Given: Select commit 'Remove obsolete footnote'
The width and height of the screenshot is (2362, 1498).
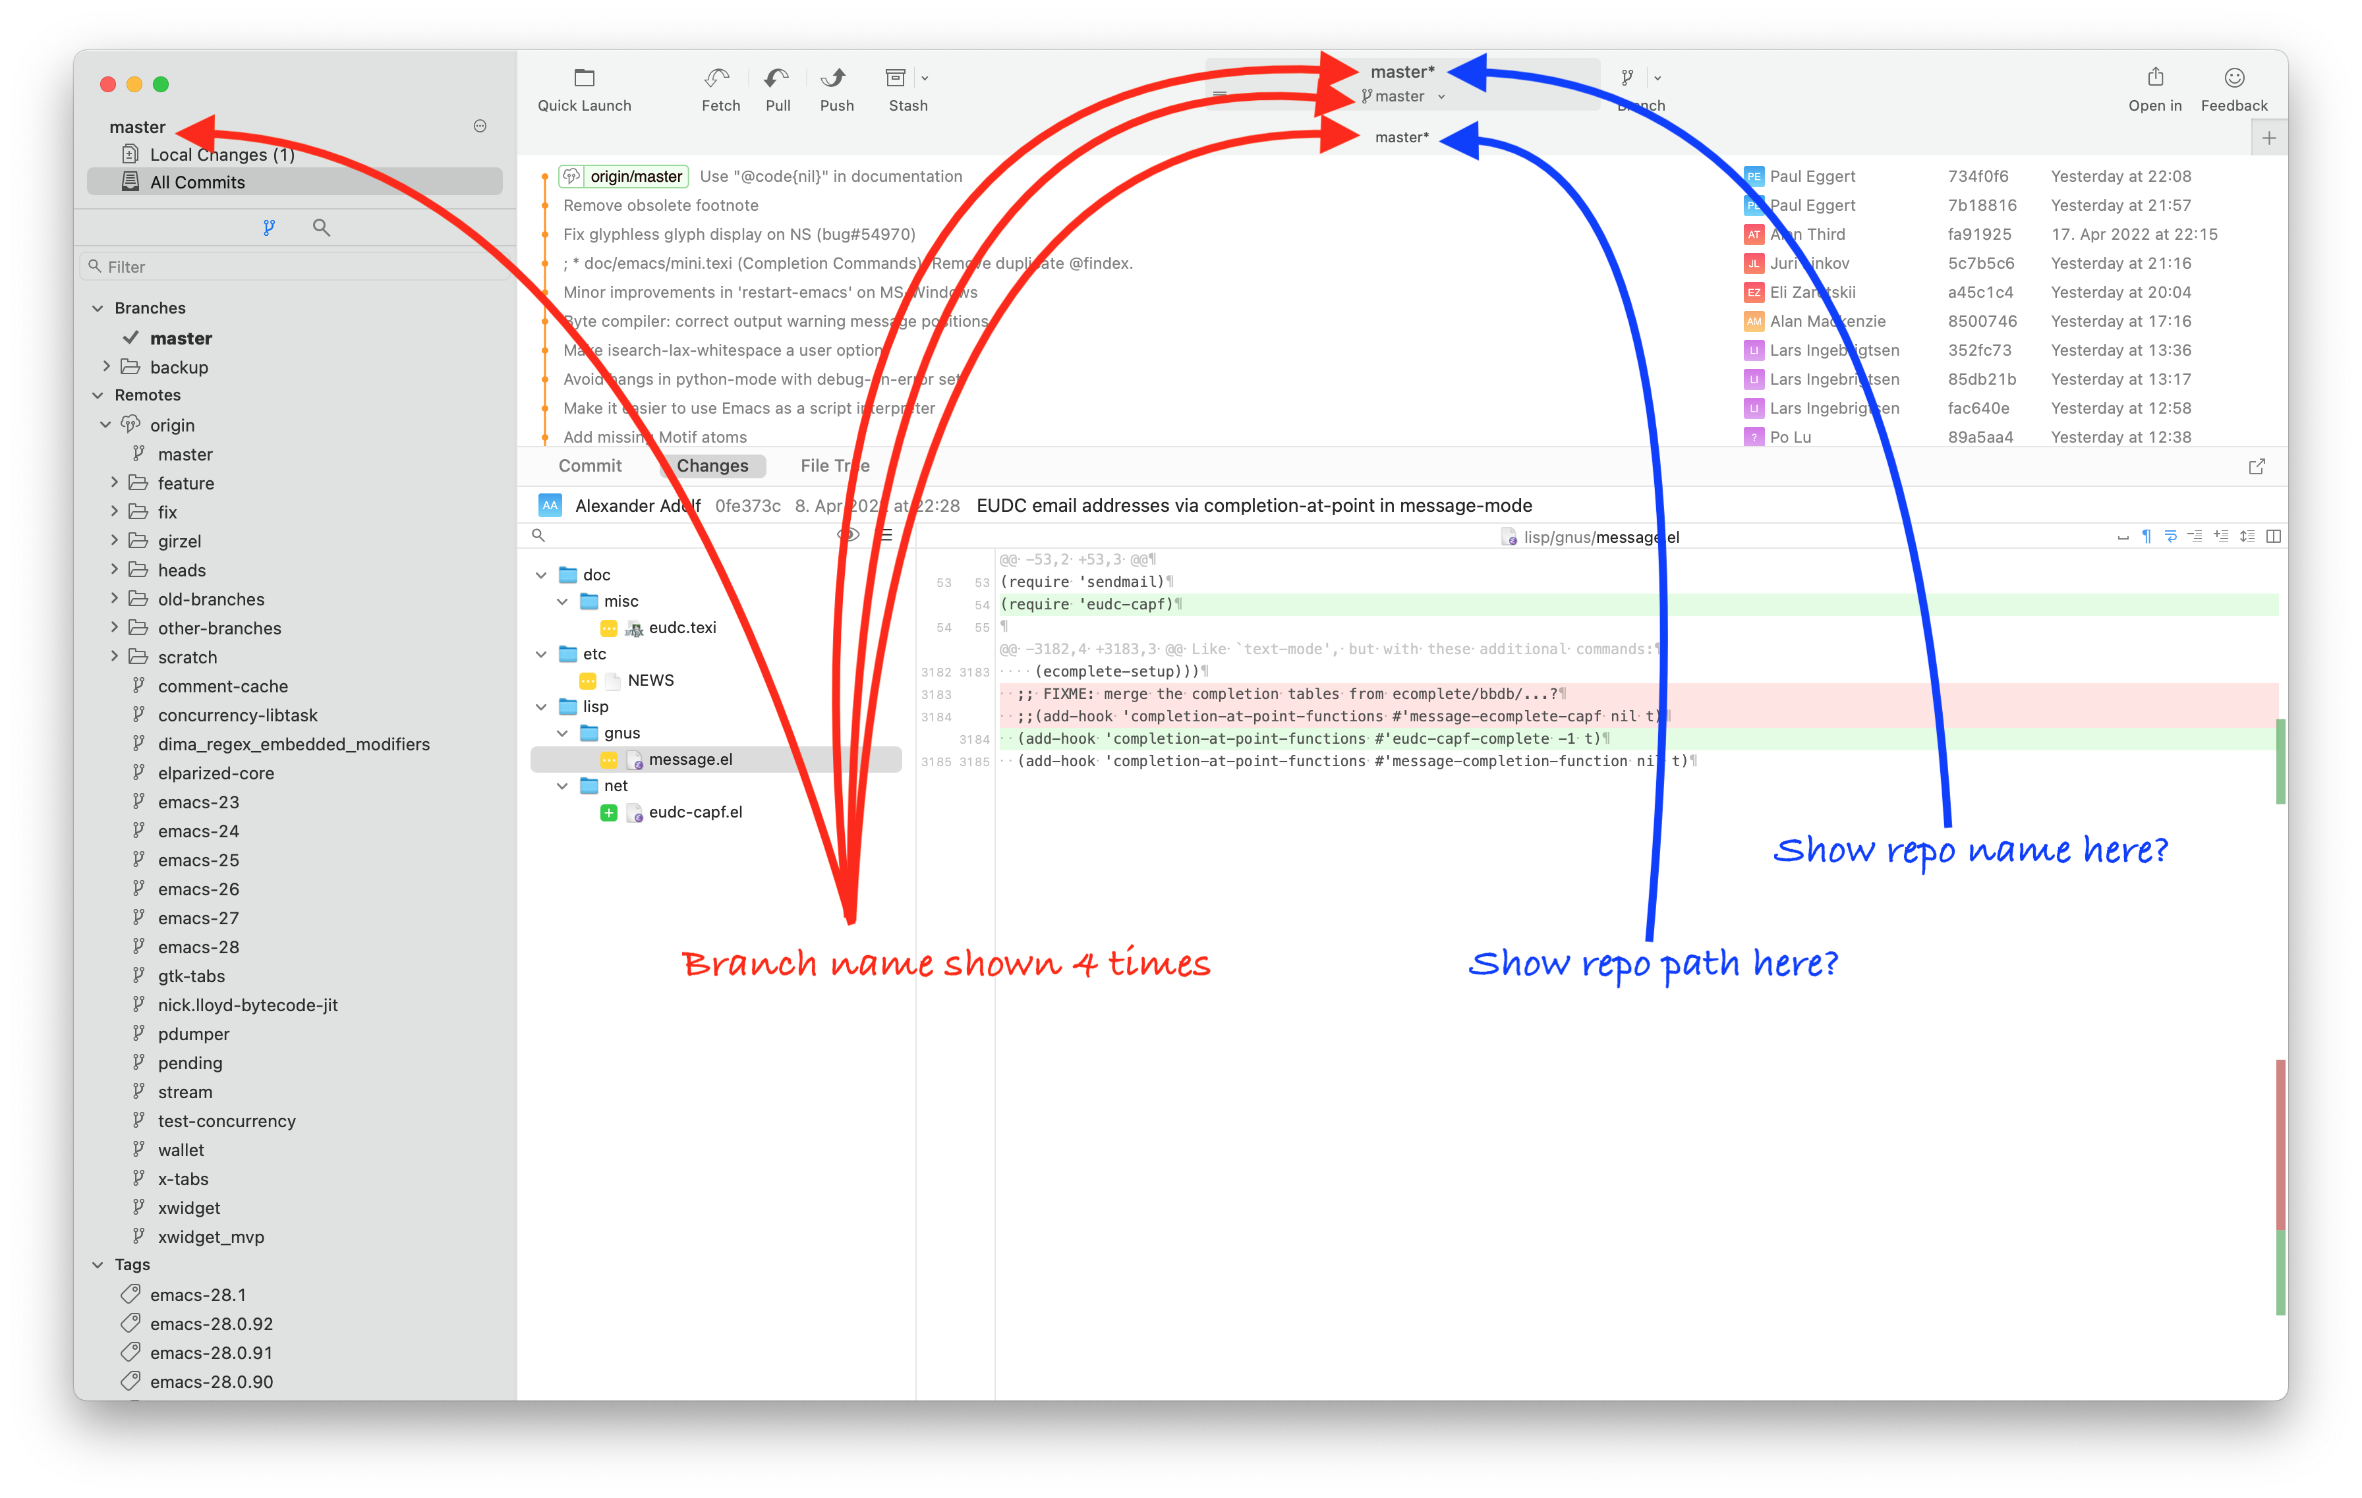Looking at the screenshot, I should (660, 205).
